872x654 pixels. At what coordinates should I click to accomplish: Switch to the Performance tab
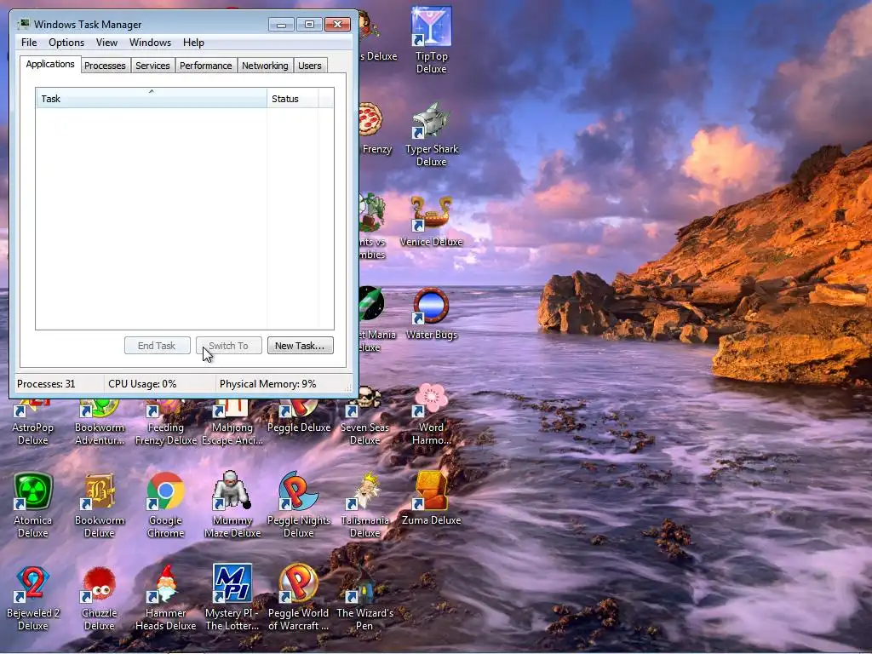(205, 66)
